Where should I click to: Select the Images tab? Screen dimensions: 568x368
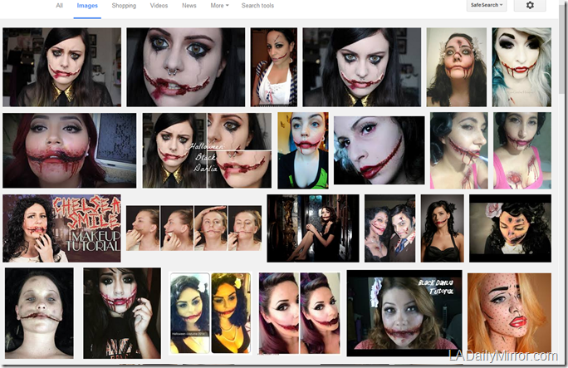pyautogui.click(x=86, y=6)
